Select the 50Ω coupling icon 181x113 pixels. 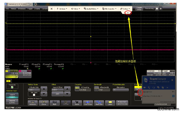77,89
